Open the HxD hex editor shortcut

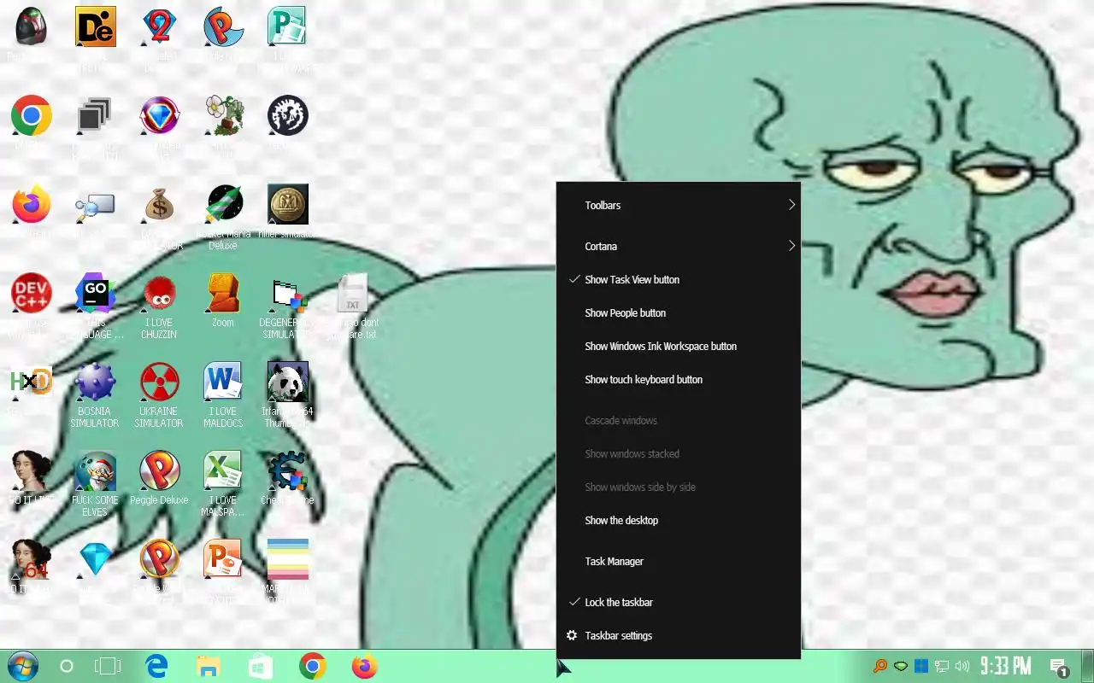32,382
